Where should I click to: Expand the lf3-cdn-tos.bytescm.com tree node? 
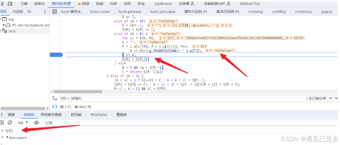click(4, 25)
